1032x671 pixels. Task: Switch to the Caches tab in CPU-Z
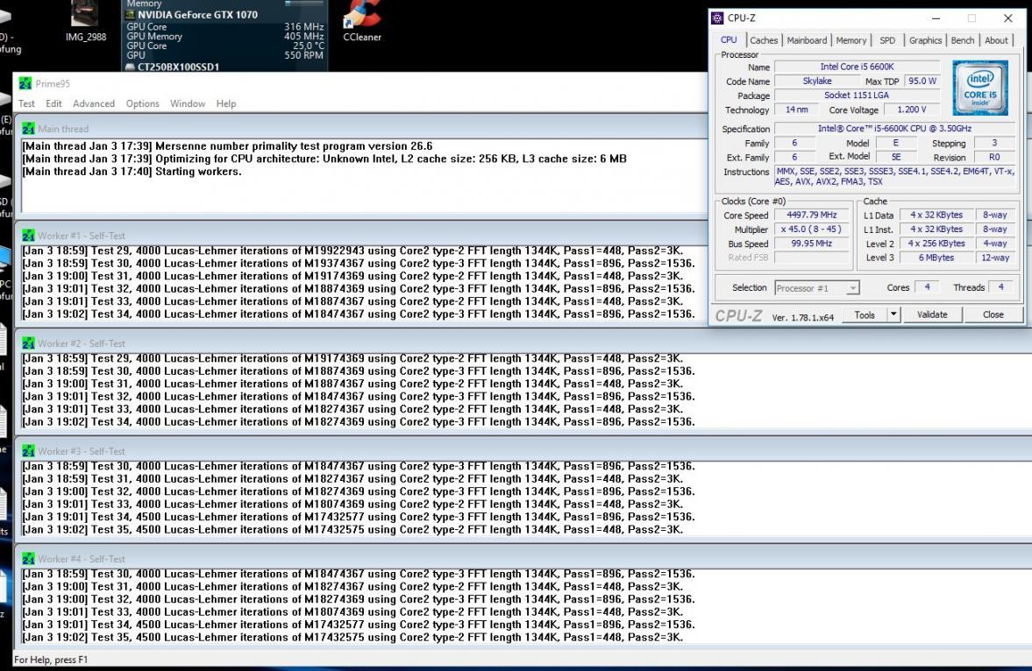tap(764, 41)
